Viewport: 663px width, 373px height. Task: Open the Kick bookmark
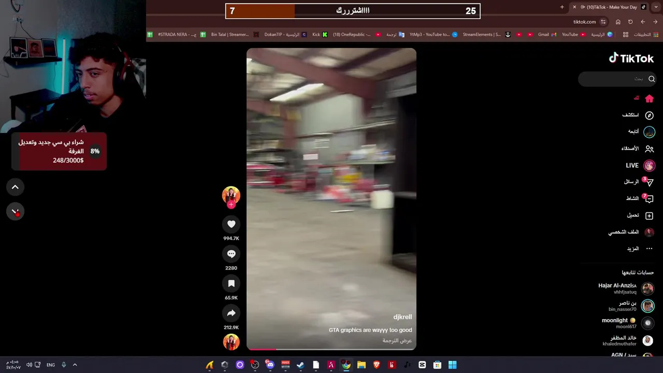point(320,35)
